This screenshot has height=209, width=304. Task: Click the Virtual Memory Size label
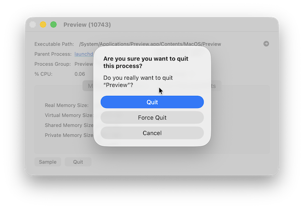(x=68, y=115)
